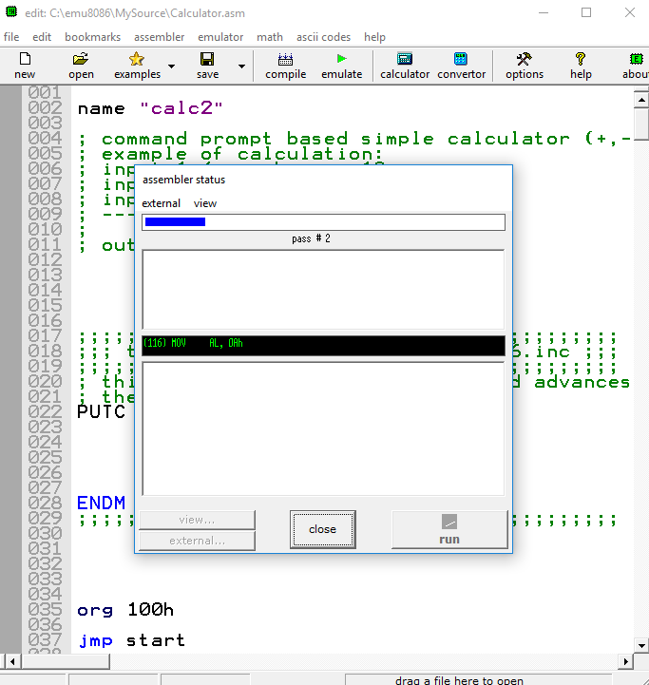Screen dimensions: 649x685
Task: Click the horizontal scrollbar thumb
Action: tap(66, 661)
